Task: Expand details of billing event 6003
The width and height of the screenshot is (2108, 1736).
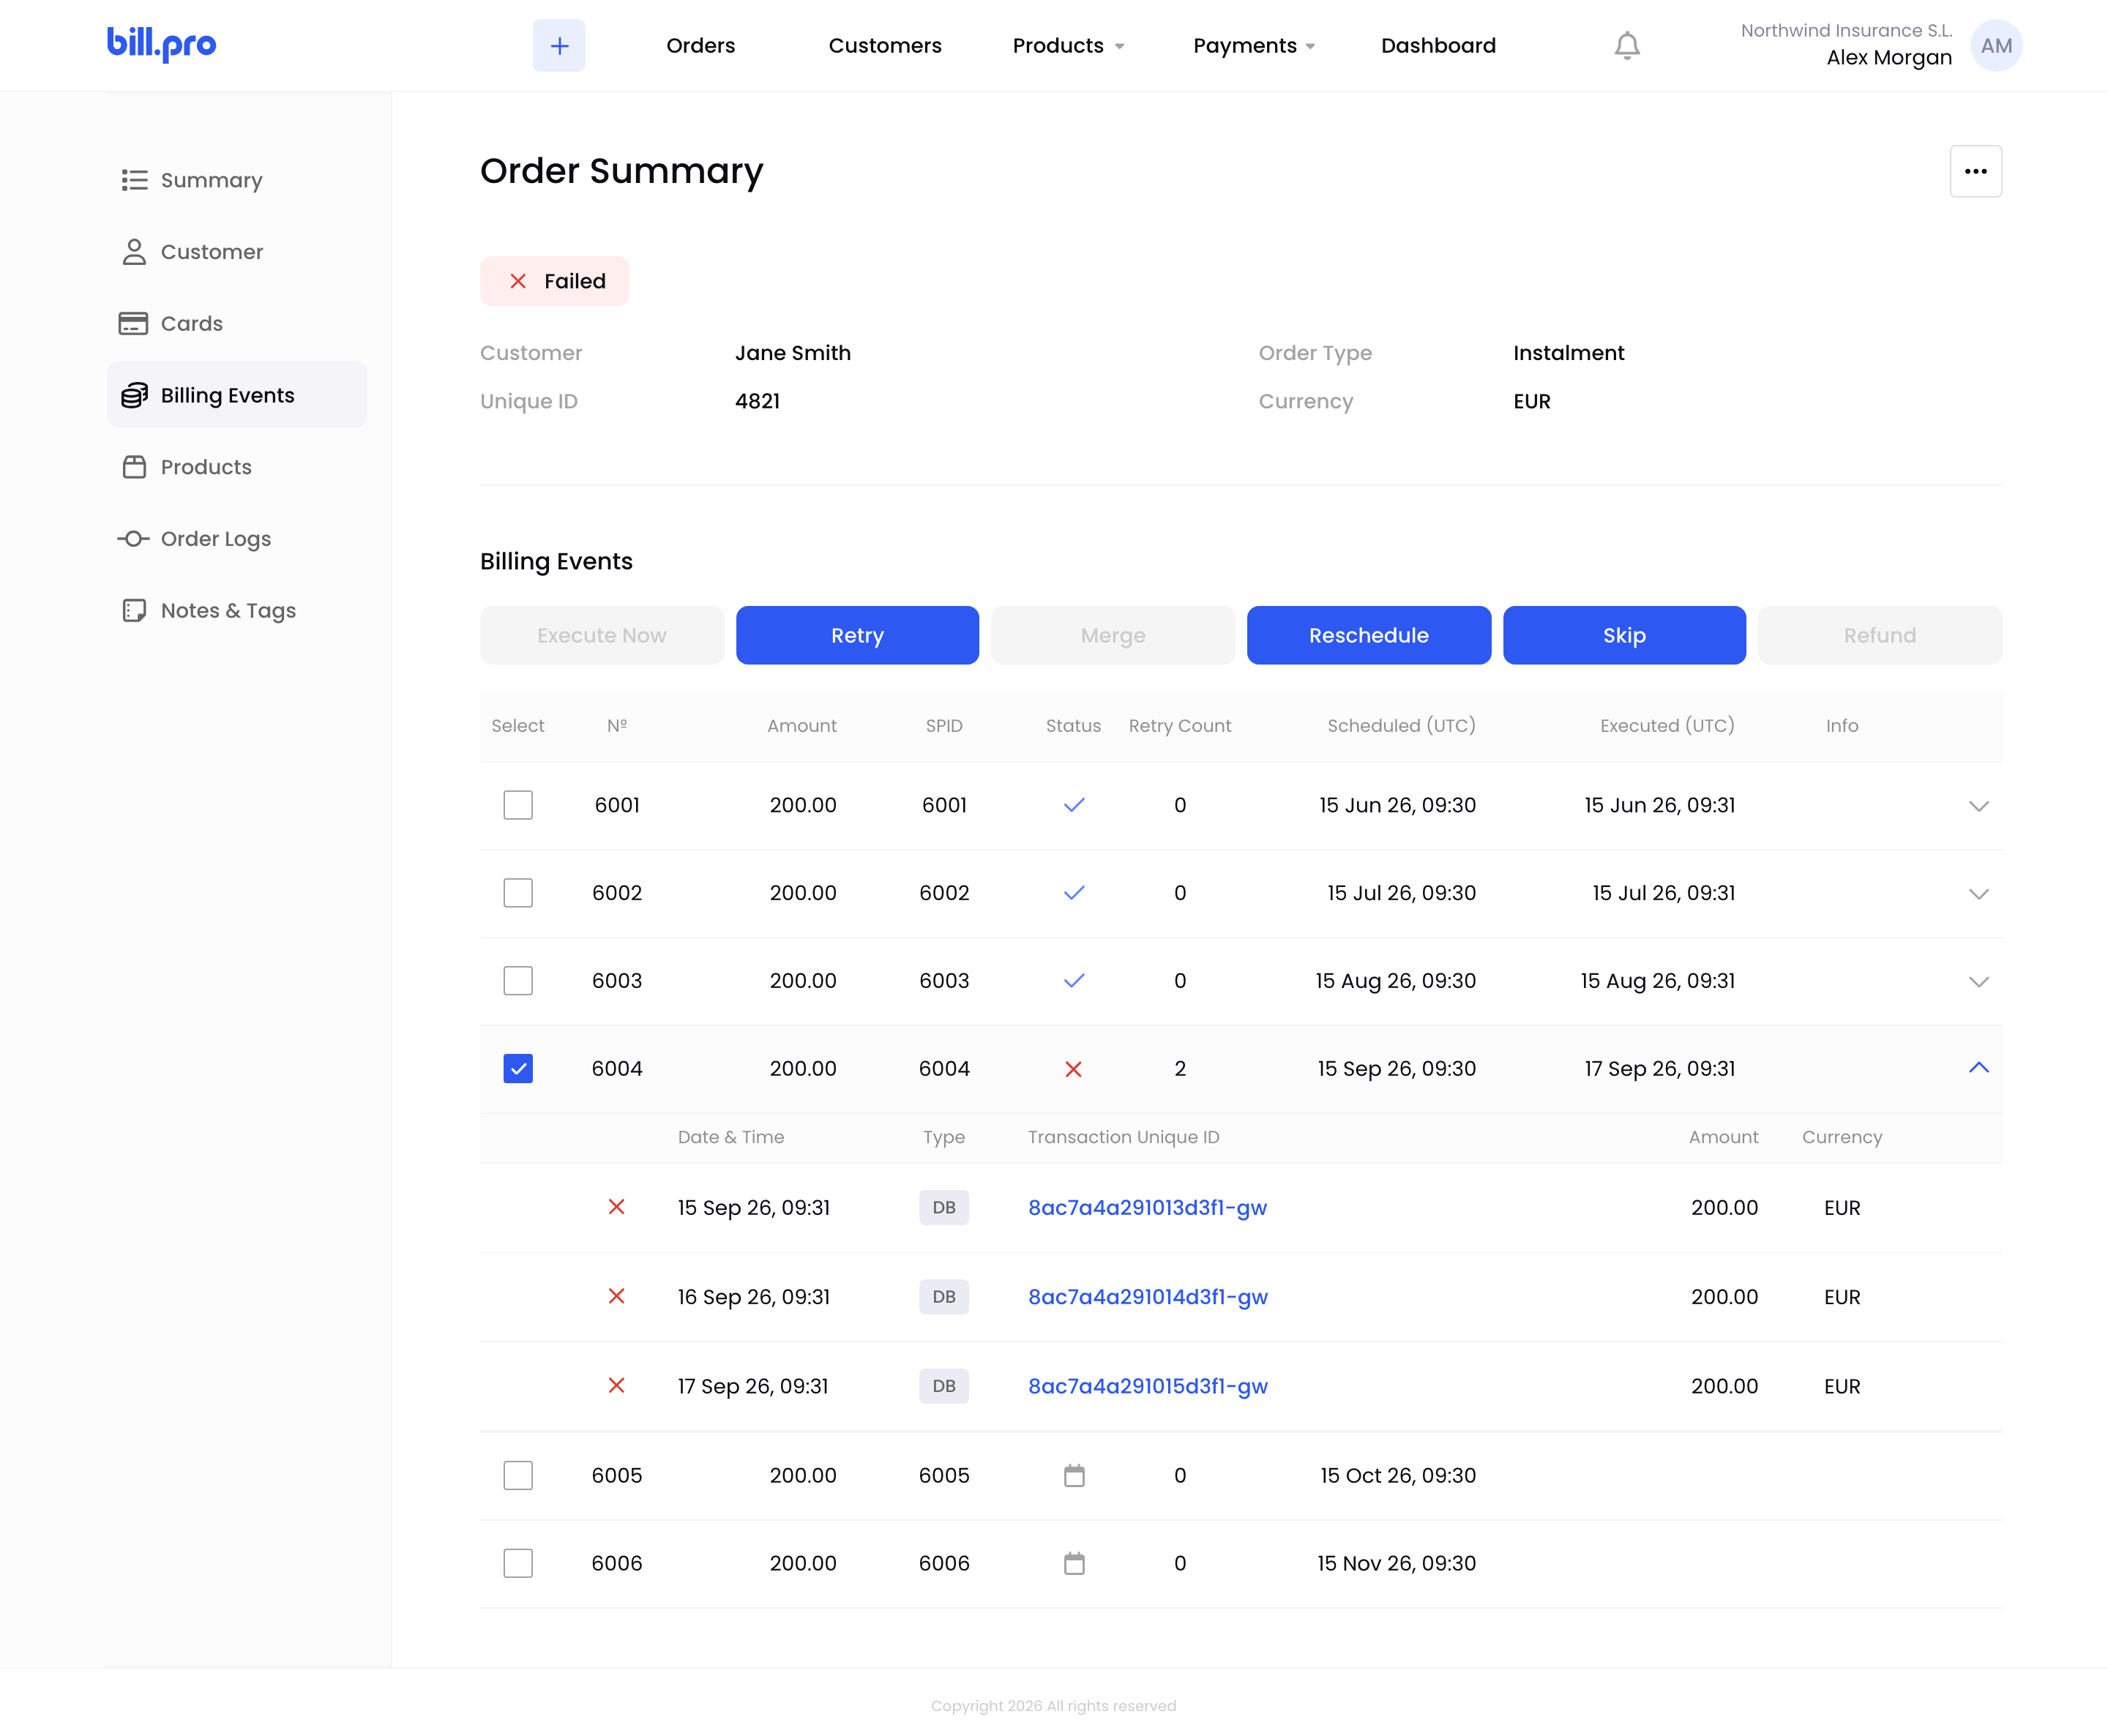Action: [x=1978, y=982]
